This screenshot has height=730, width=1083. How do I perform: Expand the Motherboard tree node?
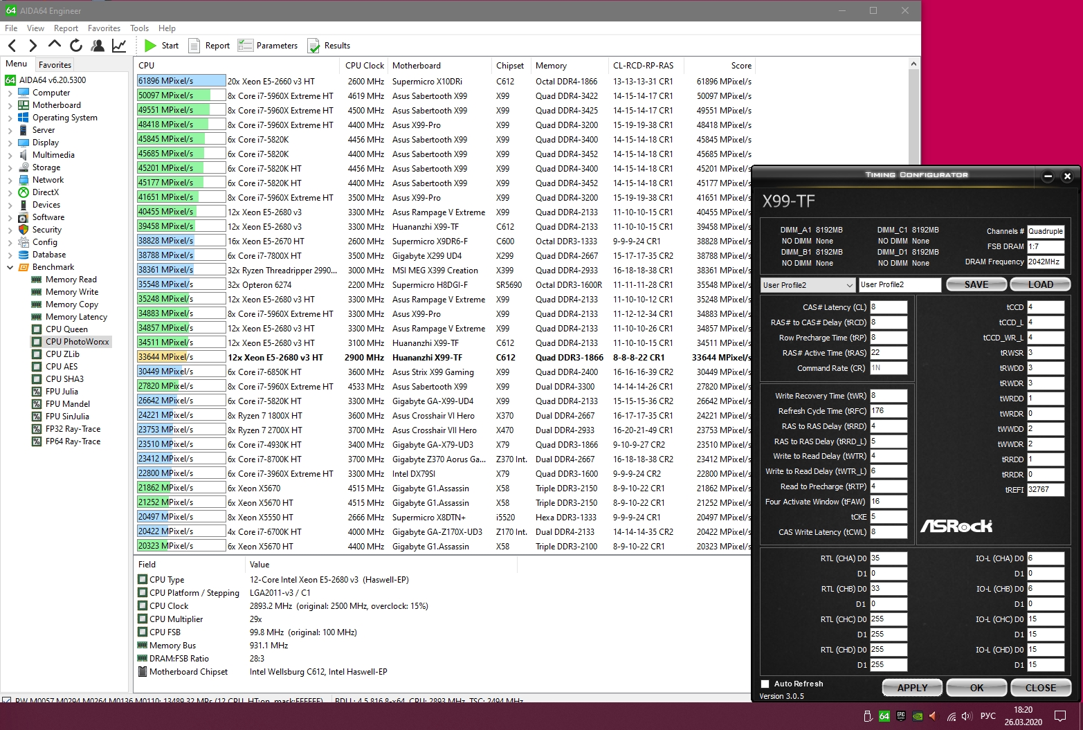click(x=10, y=105)
